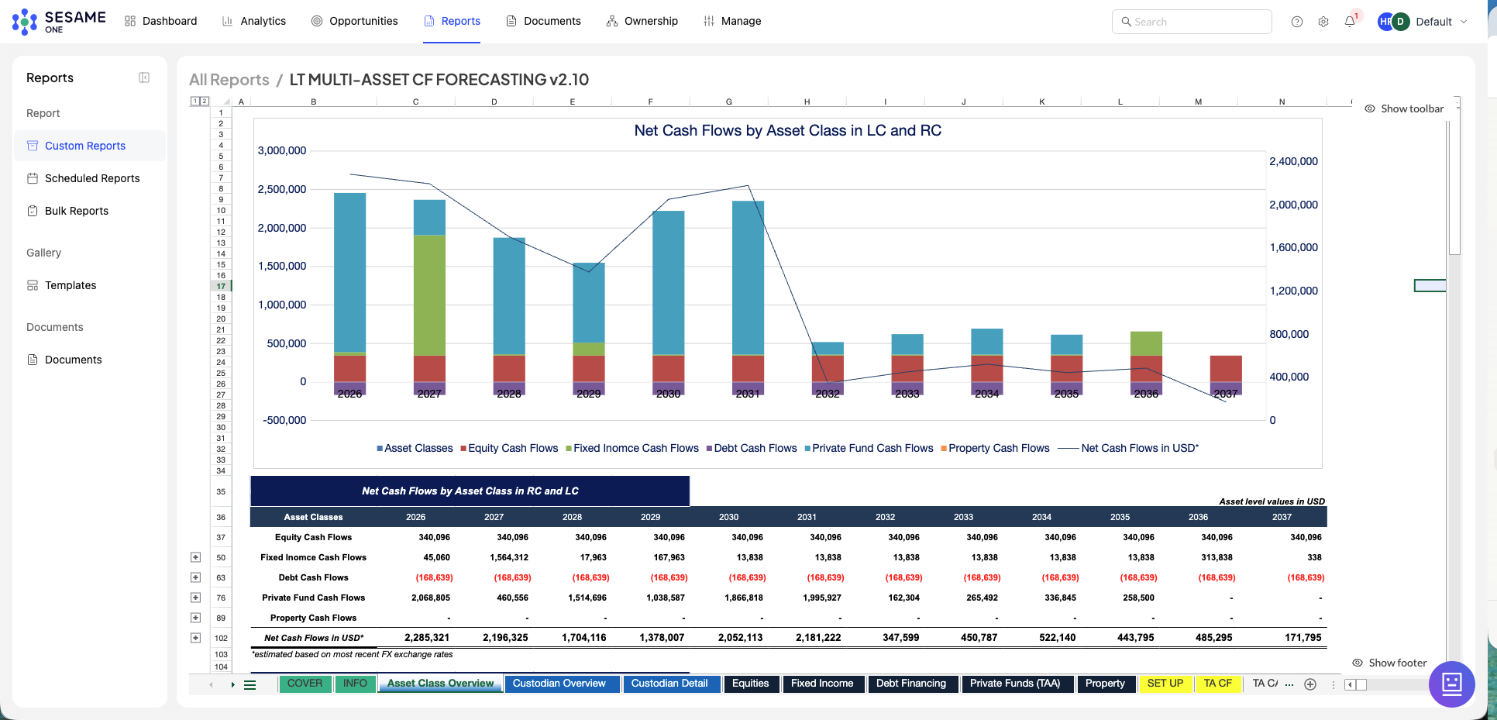Open the Analytics menu
Viewport: 1497px width, 720px height.
coord(254,21)
